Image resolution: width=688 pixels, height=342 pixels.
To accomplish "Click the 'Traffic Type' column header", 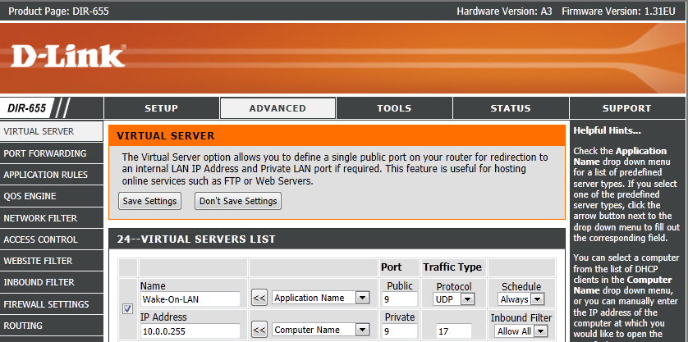I will pyautogui.click(x=452, y=267).
